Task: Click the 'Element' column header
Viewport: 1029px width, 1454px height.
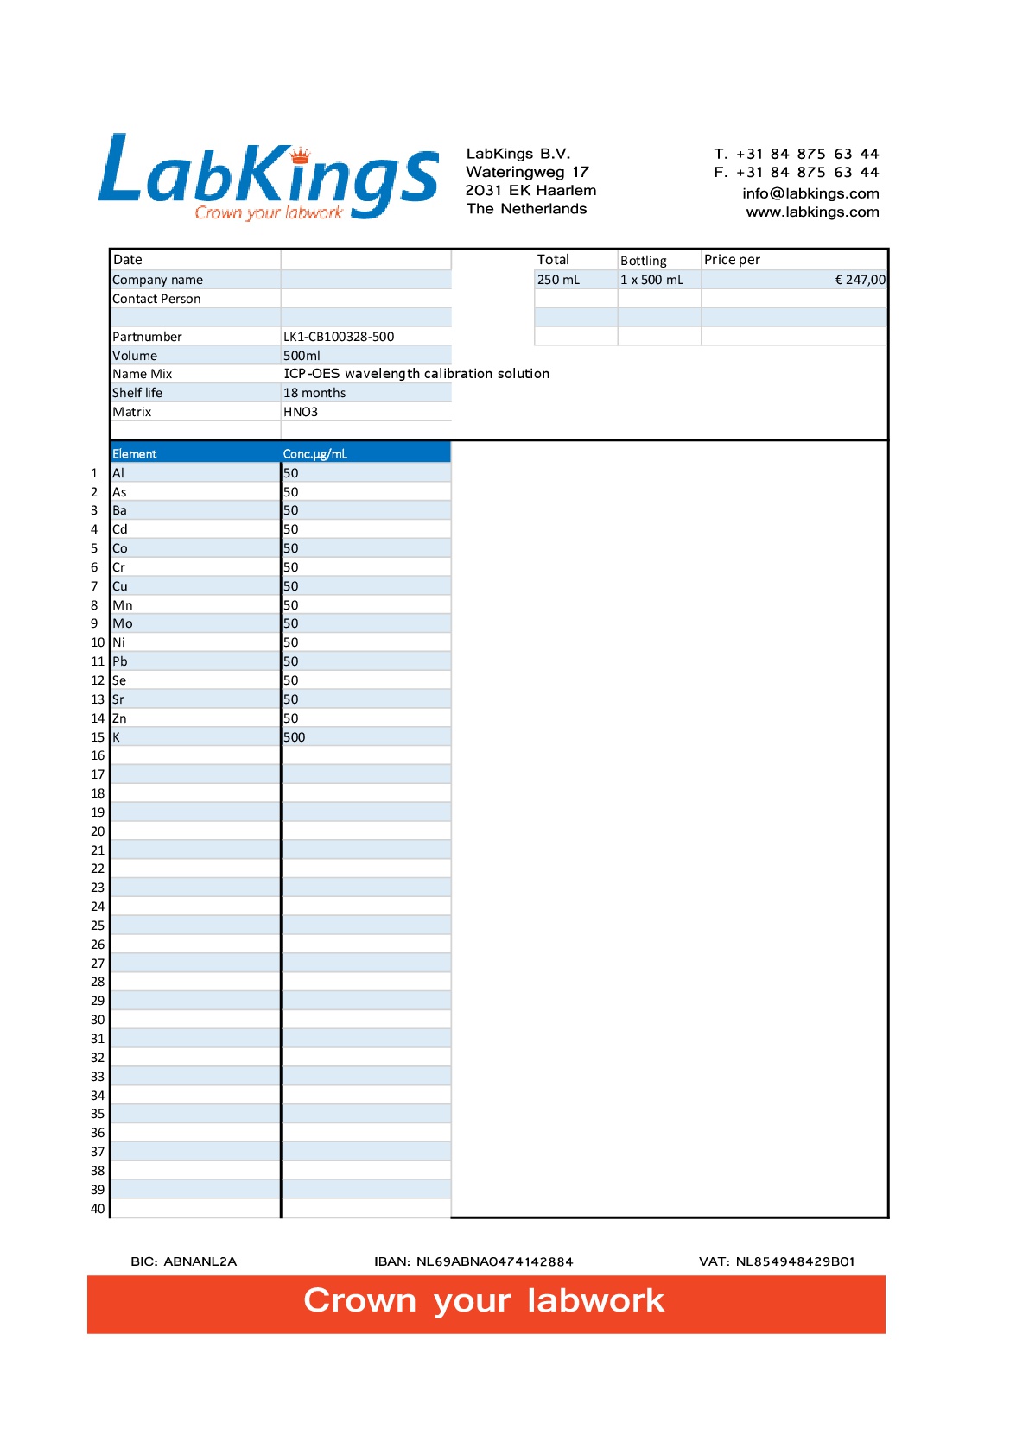Action: [195, 453]
